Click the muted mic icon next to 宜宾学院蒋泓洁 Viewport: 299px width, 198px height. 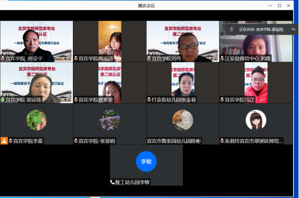point(76,58)
